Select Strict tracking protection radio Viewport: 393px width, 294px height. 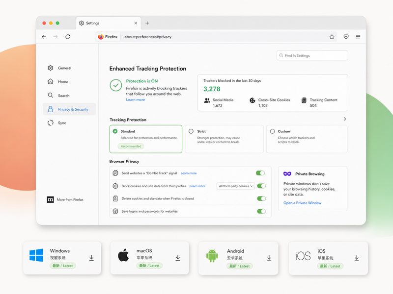click(191, 131)
